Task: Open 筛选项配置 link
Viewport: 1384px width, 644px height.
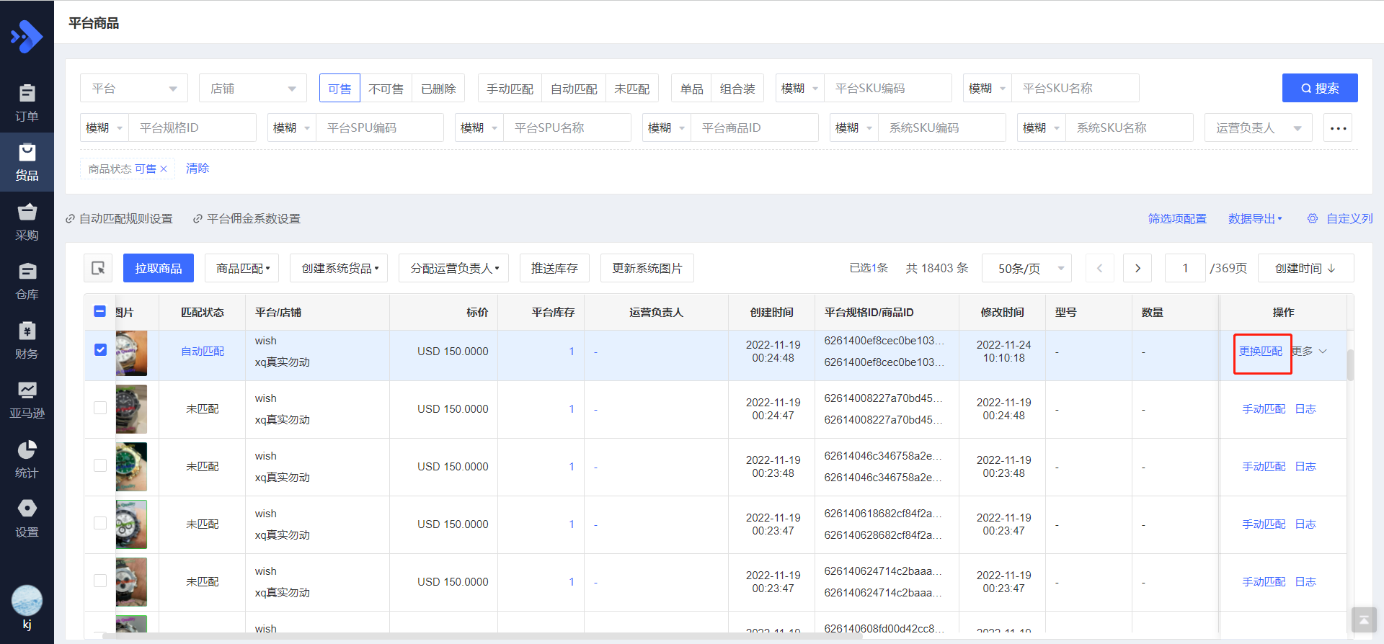Action: pyautogui.click(x=1177, y=218)
